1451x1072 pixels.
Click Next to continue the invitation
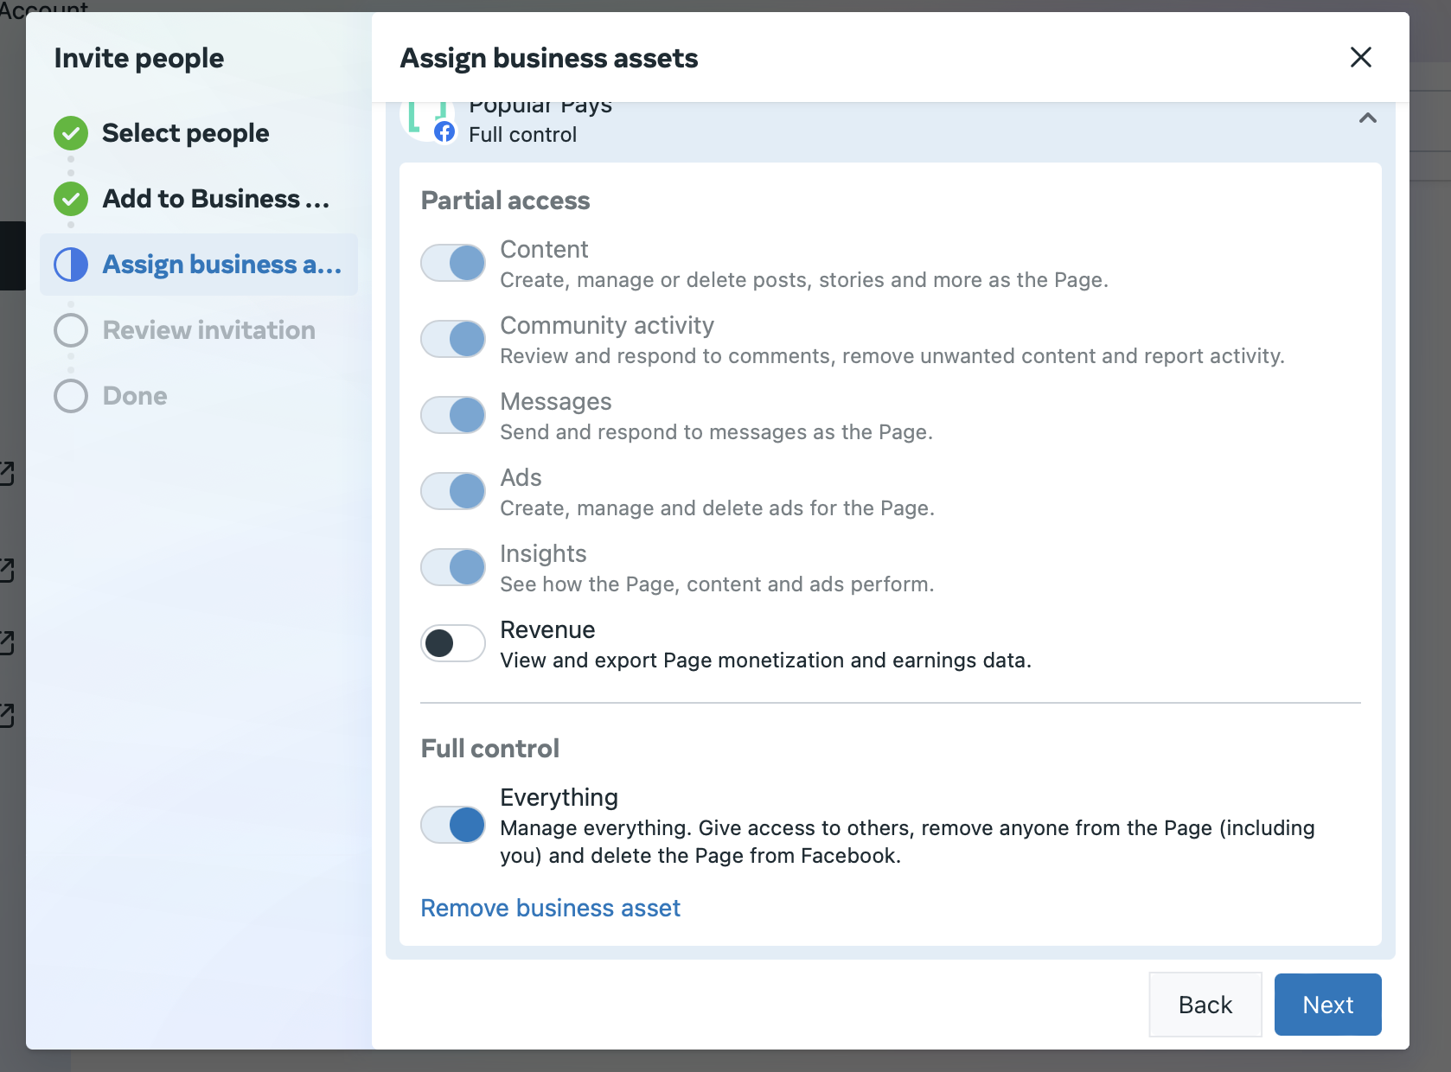pyautogui.click(x=1327, y=1005)
